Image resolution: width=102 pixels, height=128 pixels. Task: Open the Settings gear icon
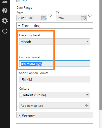tap(5, 21)
